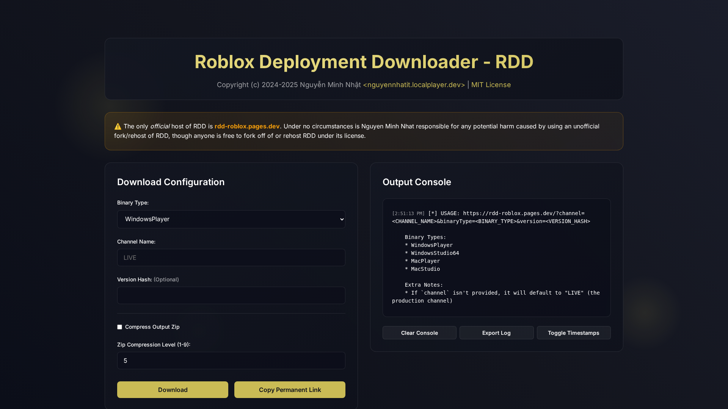The width and height of the screenshot is (728, 409).
Task: Click the Download Configuration heading
Action: pyautogui.click(x=171, y=182)
